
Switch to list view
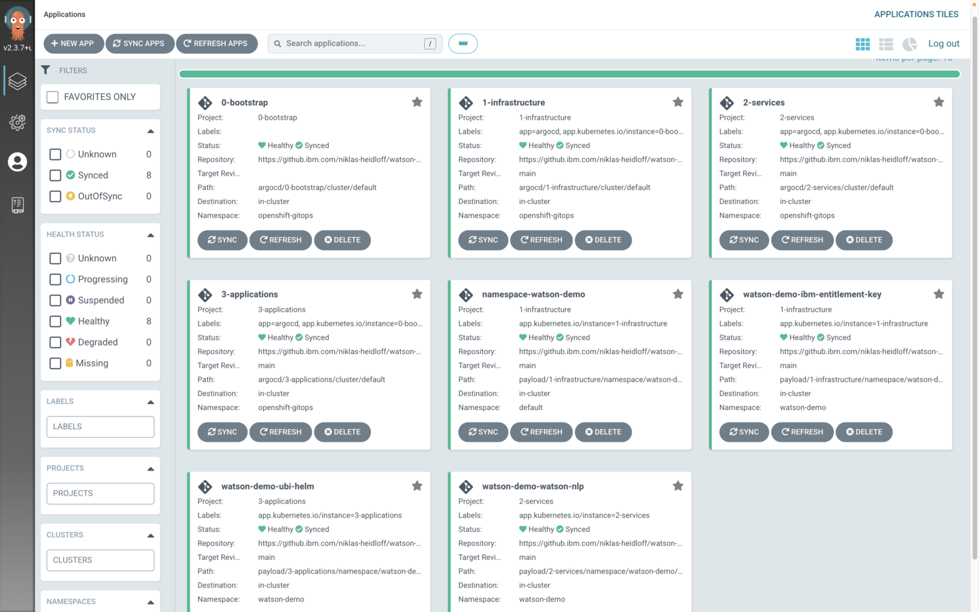tap(886, 44)
